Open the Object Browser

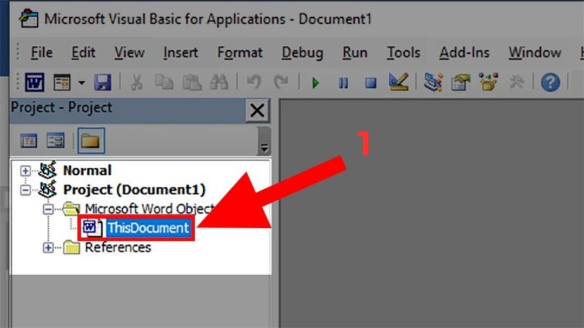click(488, 81)
